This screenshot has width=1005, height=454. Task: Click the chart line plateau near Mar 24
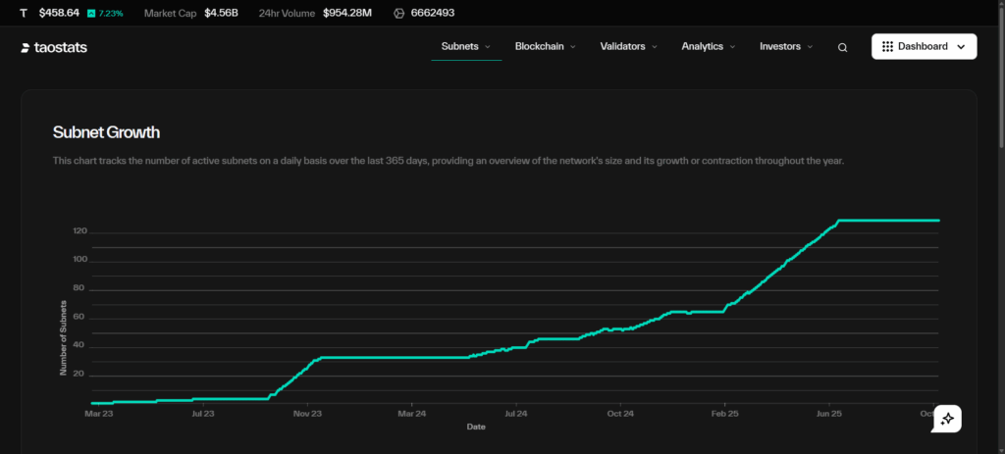[412, 357]
